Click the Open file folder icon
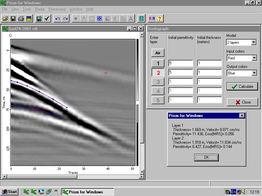262x196 pixels. [5, 19]
